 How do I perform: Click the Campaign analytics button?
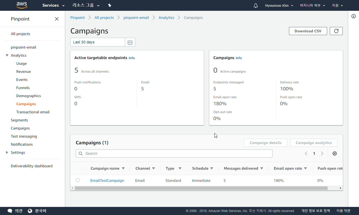pyautogui.click(x=314, y=143)
